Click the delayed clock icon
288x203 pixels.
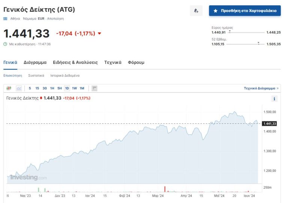(x=5, y=44)
